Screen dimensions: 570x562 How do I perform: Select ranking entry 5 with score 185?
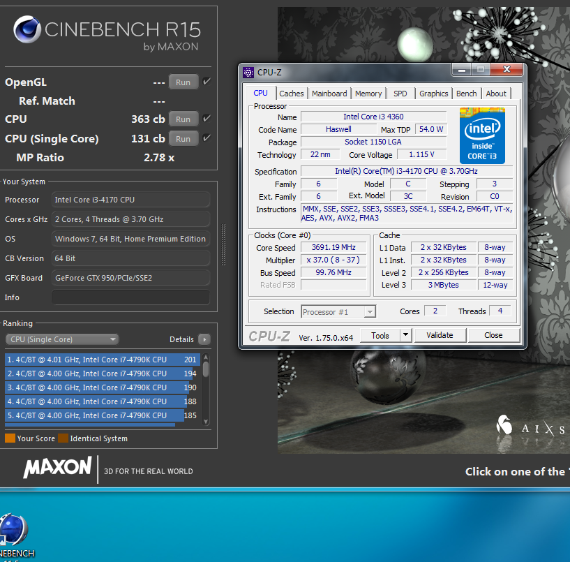(x=103, y=415)
